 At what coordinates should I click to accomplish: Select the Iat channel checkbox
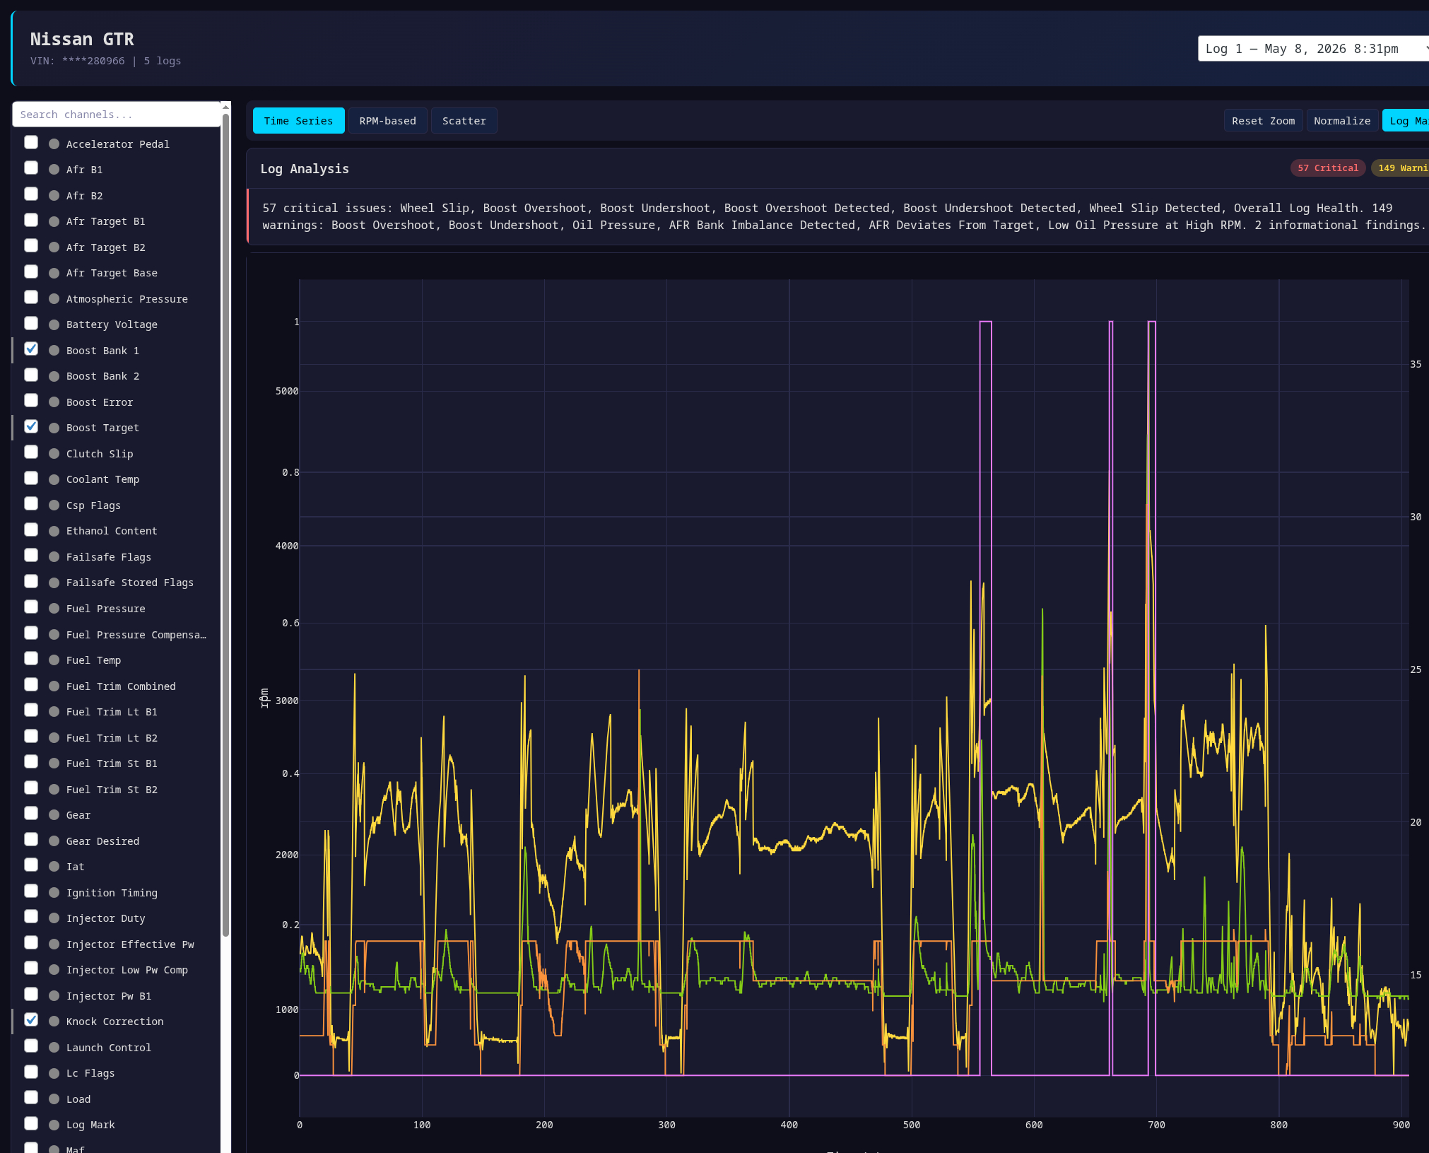[31, 865]
